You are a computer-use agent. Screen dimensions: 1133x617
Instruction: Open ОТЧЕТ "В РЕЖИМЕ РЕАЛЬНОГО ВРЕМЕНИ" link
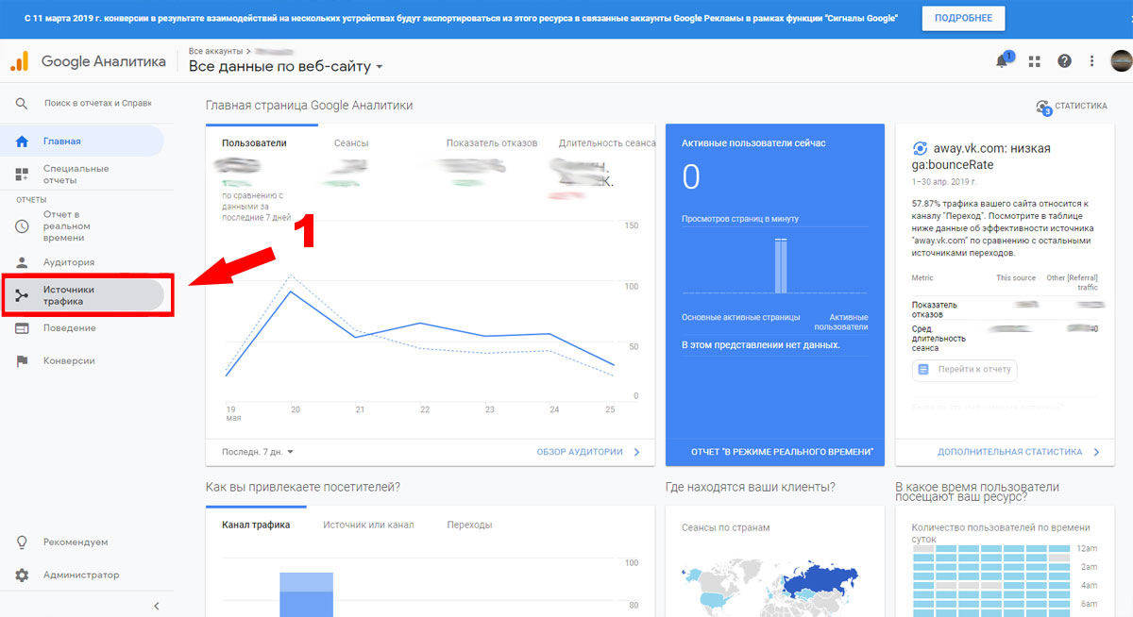pyautogui.click(x=782, y=453)
